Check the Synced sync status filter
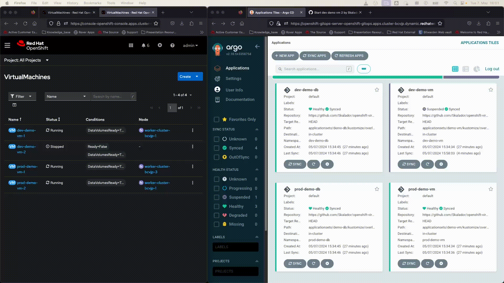Viewport: 504px width, 283px height. [217, 148]
